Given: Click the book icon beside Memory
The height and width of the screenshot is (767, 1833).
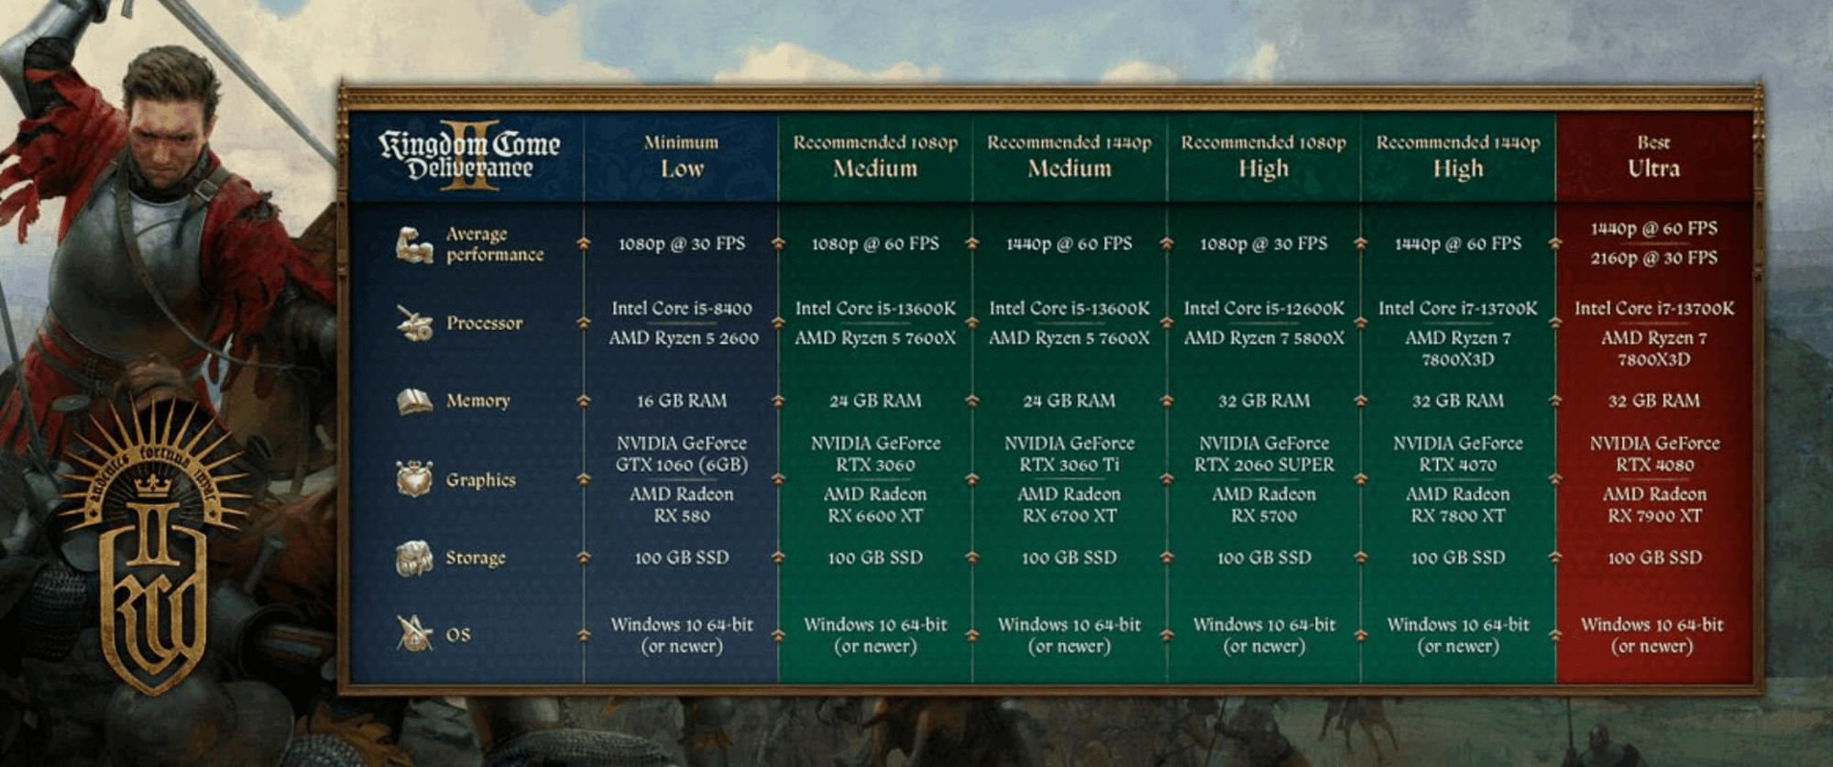Looking at the screenshot, I should 414,401.
